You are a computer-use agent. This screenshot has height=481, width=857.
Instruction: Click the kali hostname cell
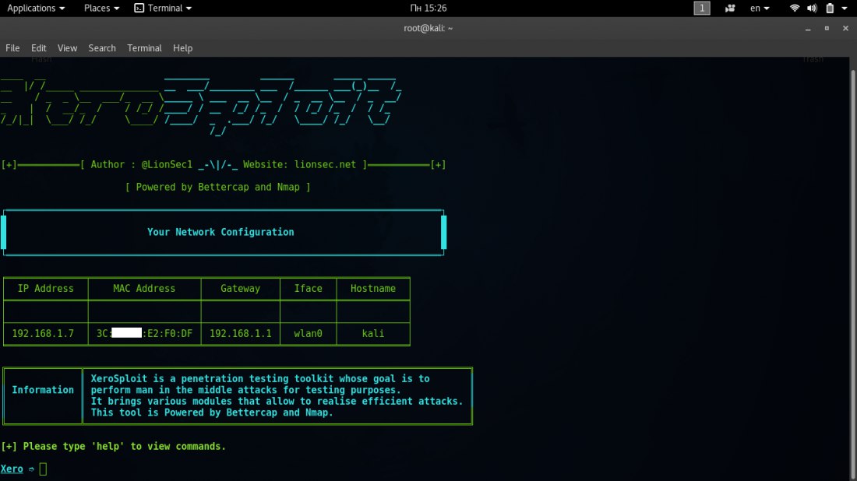click(373, 334)
